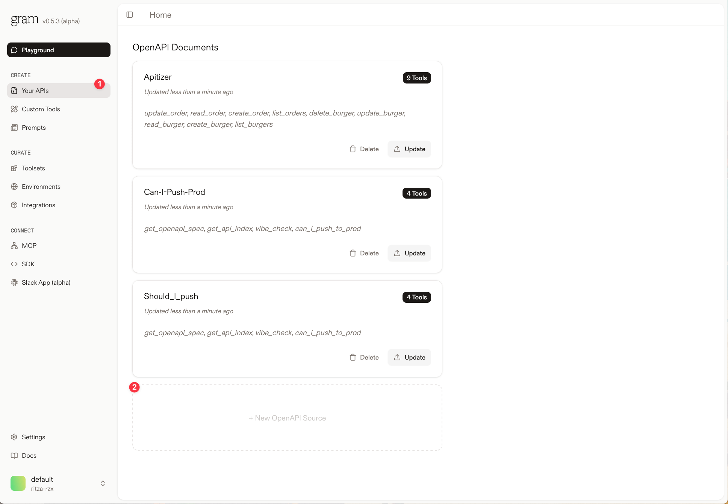This screenshot has height=504, width=728.
Task: Open Your APIs in sidebar
Action: pos(59,91)
